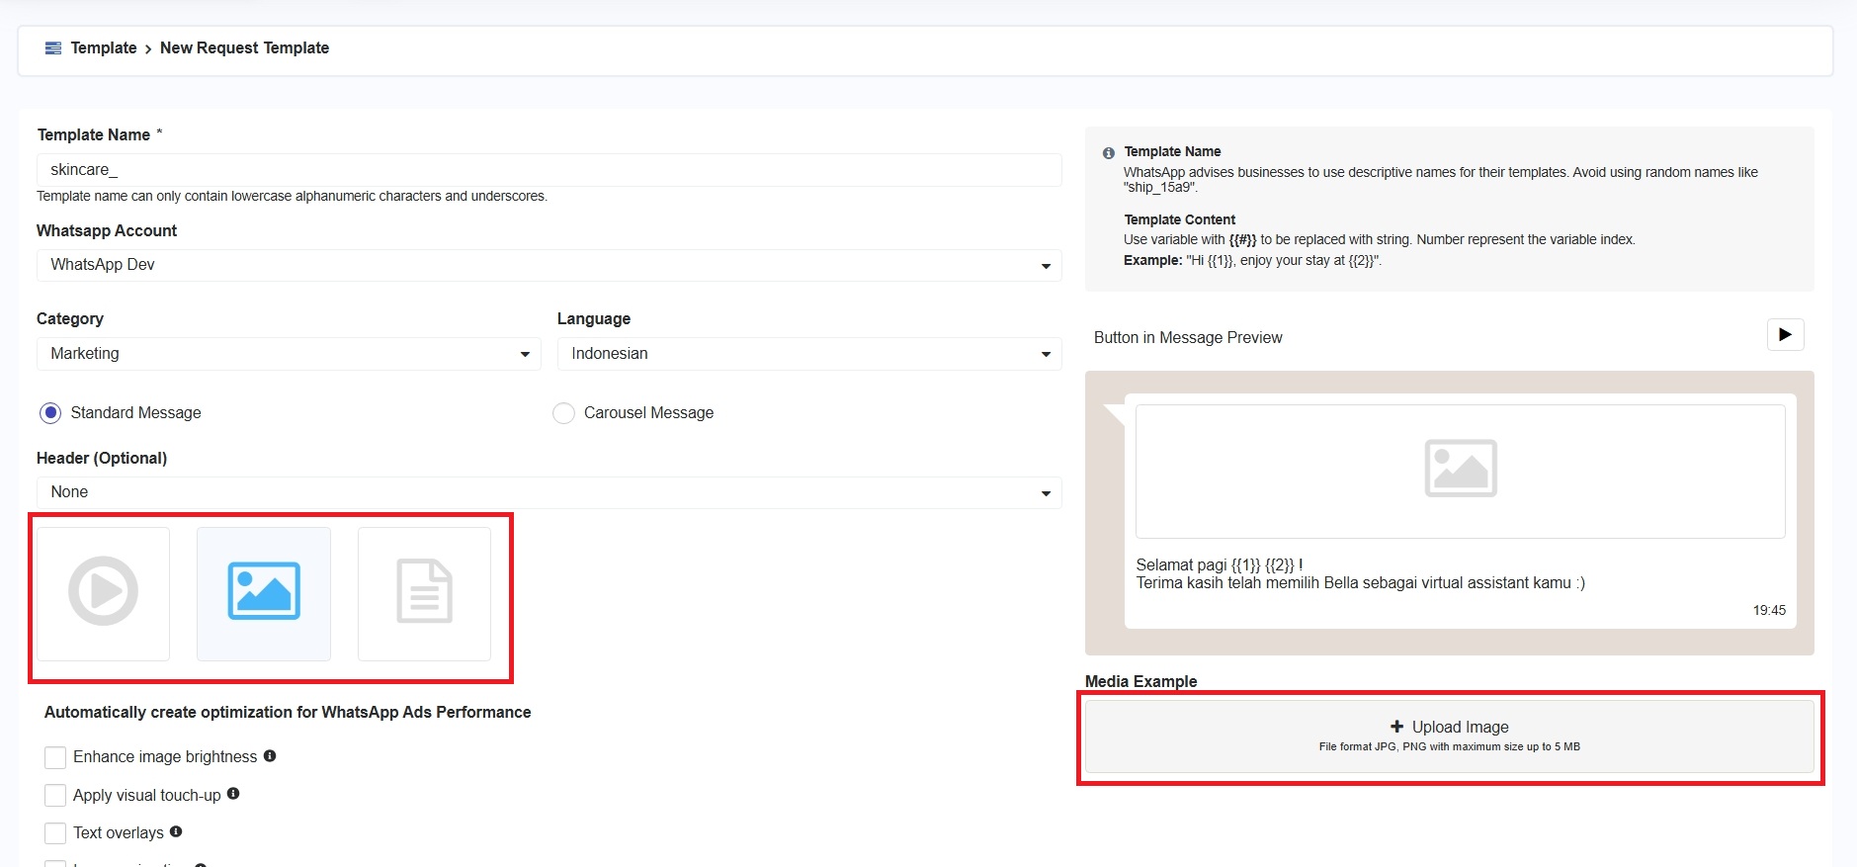
Task: Click the Template Name input field
Action: [549, 170]
